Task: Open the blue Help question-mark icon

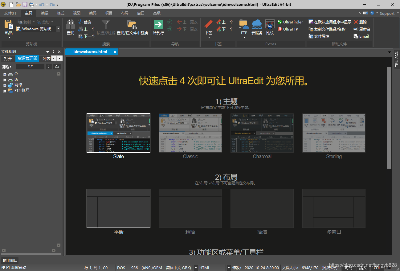Action: [372, 13]
